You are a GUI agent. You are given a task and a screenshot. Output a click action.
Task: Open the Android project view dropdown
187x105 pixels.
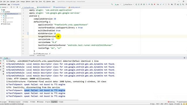4,7
